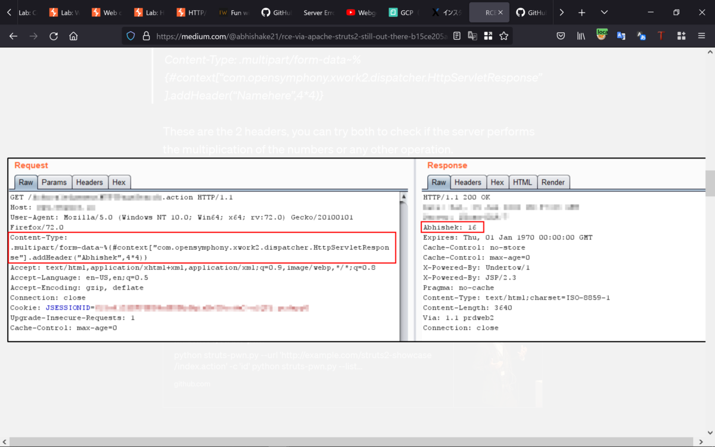This screenshot has height=447, width=715.
Task: Select the Response pane Hex tab
Action: pos(497,182)
